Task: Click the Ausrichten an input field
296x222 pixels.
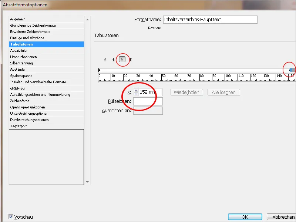Action: pyautogui.click(x=148, y=111)
